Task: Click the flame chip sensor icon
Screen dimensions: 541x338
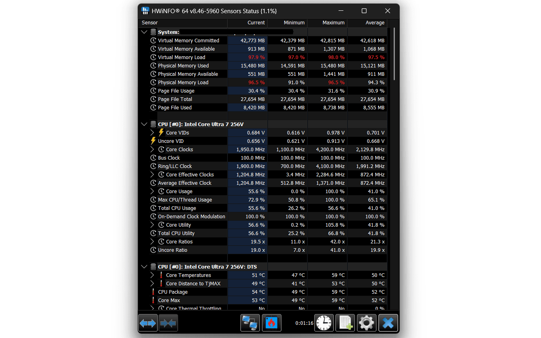Action: [271, 323]
